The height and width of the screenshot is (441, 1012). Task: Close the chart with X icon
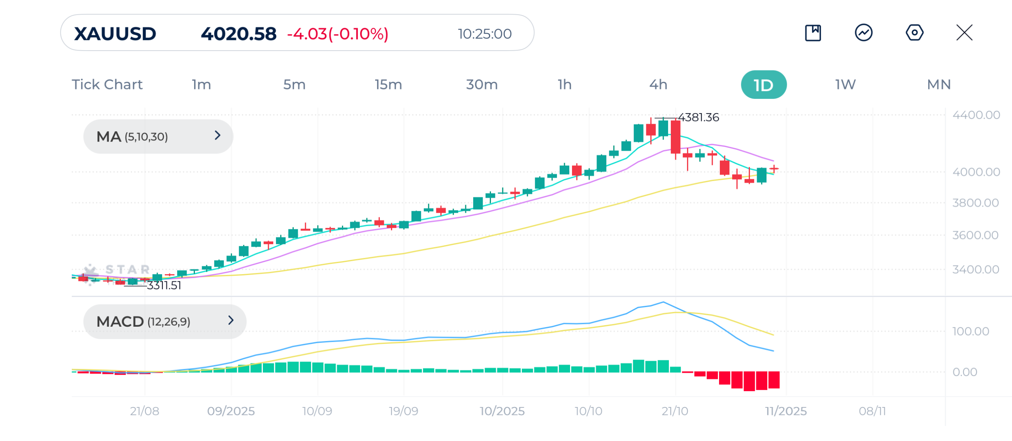(x=964, y=33)
